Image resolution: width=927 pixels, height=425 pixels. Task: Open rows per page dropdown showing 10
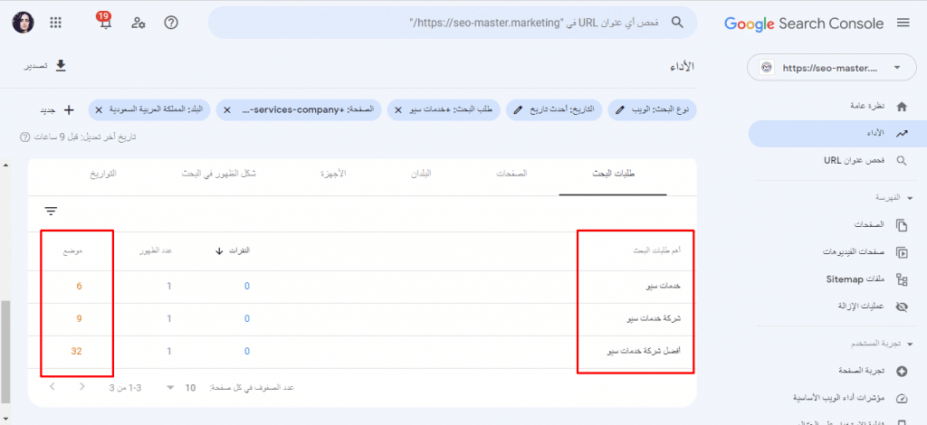pyautogui.click(x=180, y=388)
